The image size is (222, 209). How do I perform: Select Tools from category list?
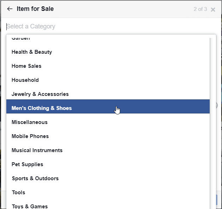(x=108, y=192)
